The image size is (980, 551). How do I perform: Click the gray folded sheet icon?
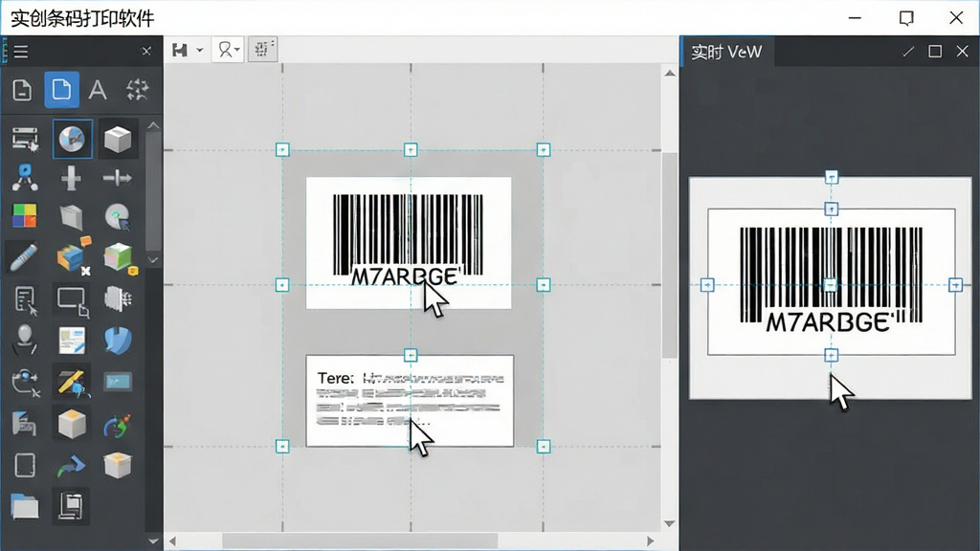coord(71,217)
